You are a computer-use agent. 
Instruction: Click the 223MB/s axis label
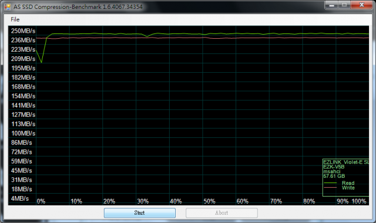click(x=23, y=49)
